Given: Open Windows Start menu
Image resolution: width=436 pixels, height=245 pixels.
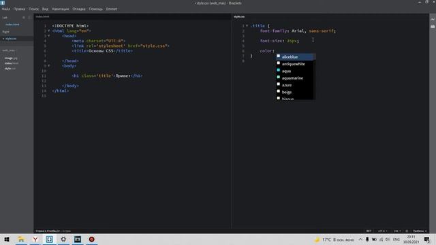Looking at the screenshot, I should tap(7, 239).
